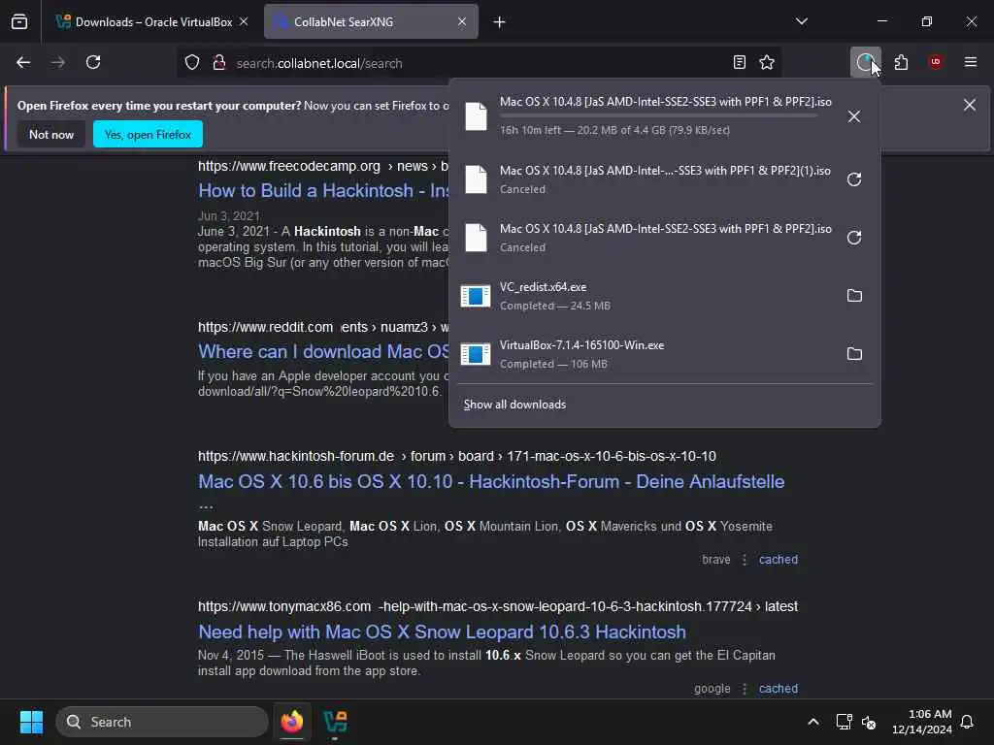Click the search.collabnet.local address bar

pyautogui.click(x=479, y=63)
